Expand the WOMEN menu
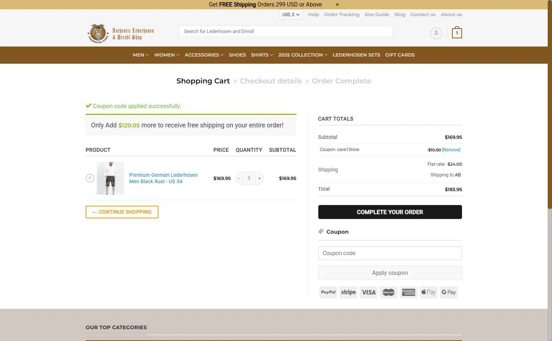Viewport: 552px width, 341px height. tap(167, 55)
